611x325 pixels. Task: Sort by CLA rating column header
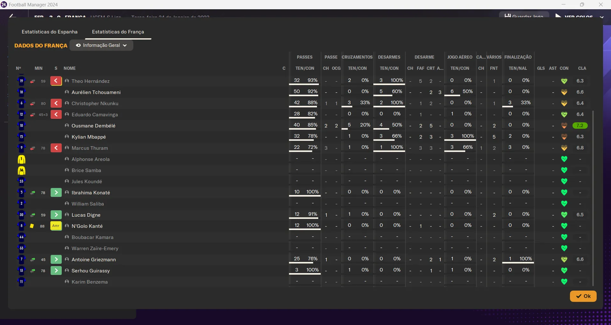582,68
